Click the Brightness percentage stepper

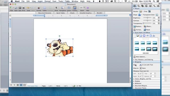coord(159,18)
